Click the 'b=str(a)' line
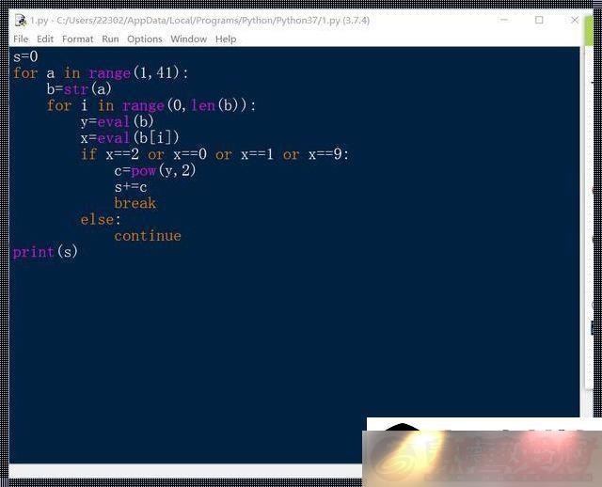The width and height of the screenshot is (602, 487). click(79, 89)
